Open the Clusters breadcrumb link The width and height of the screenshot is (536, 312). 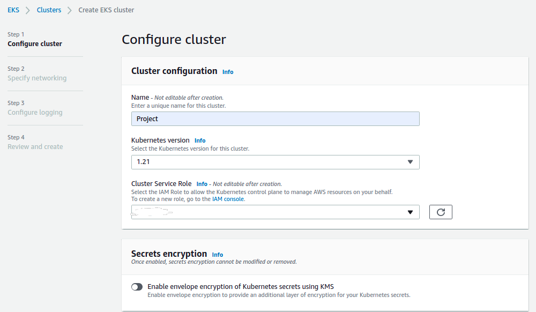click(49, 10)
